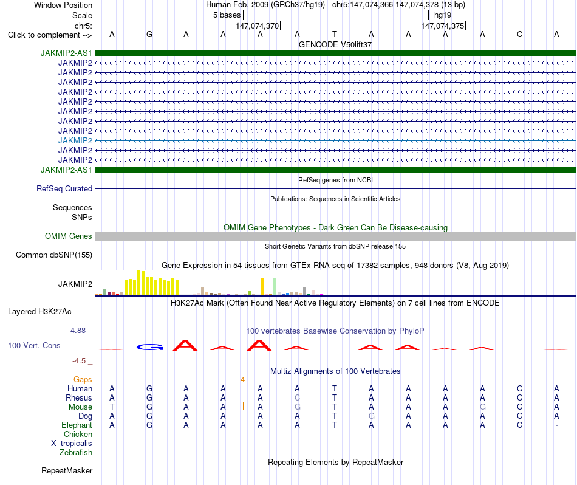Image resolution: width=577 pixels, height=485 pixels.
Task: Click the orange insertion mark in the Mouse row
Action: 243,407
